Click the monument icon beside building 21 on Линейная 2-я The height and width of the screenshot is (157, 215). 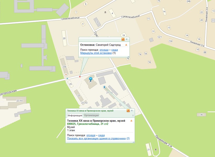[156, 149]
